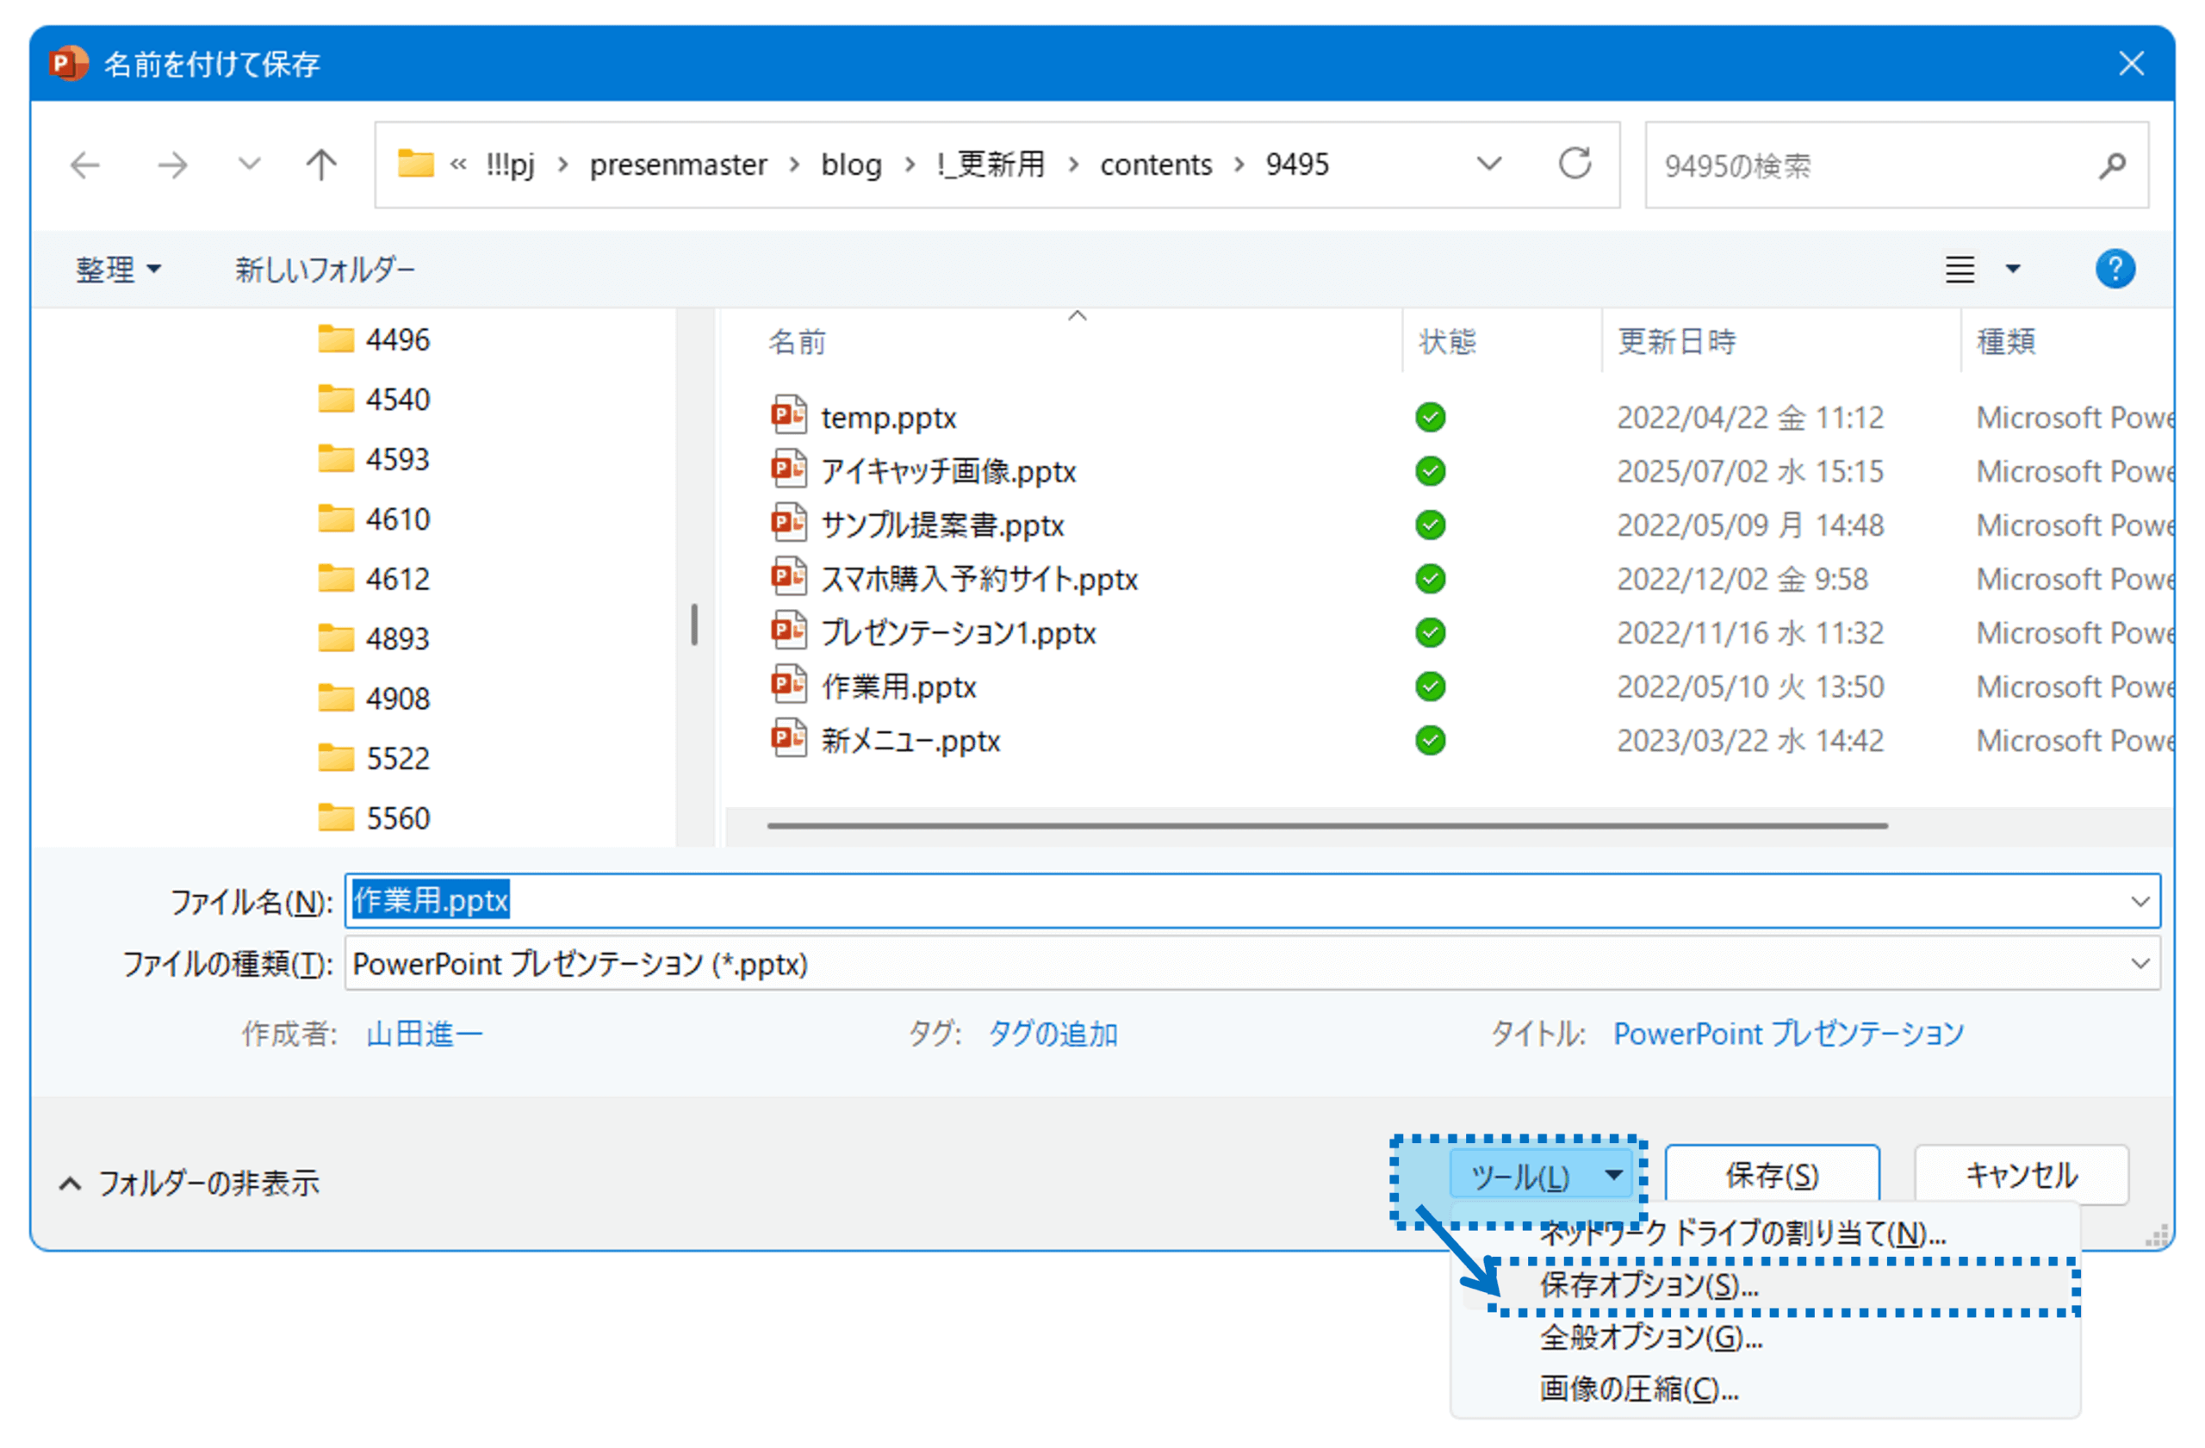The height and width of the screenshot is (1448, 2205).
Task: Choose 保存オプション from the tools menu
Action: [x=1649, y=1285]
